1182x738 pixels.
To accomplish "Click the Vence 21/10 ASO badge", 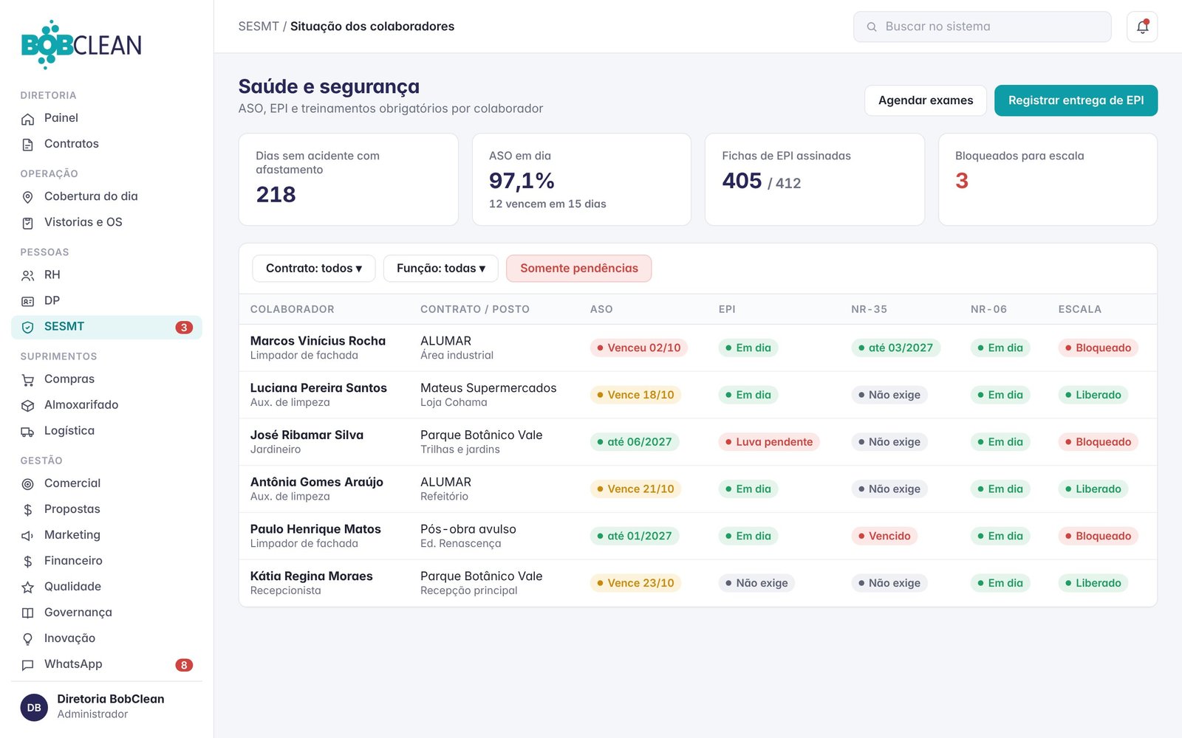I will click(x=635, y=489).
